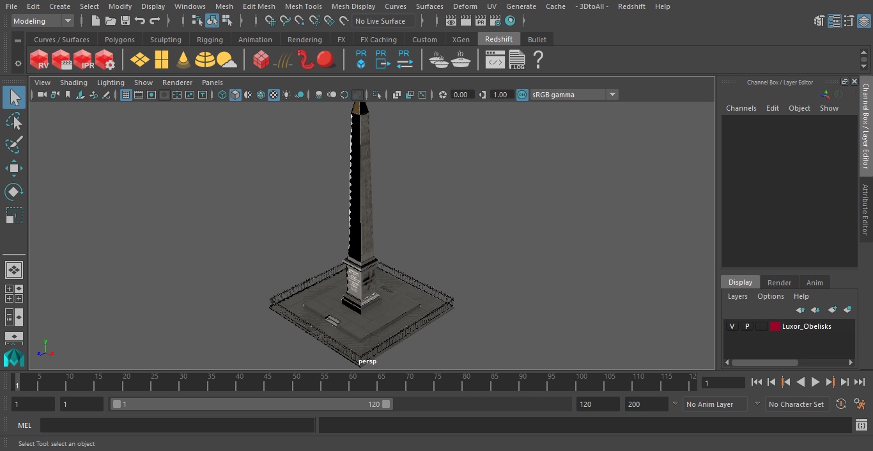The height and width of the screenshot is (451, 873).
Task: Open the shelf tab selector menu icon
Action: click(18, 40)
